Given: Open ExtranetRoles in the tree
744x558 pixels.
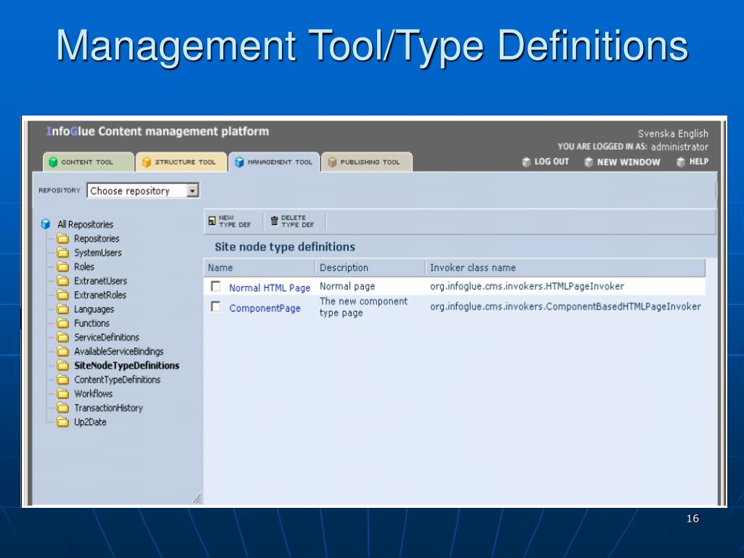Looking at the screenshot, I should [x=100, y=295].
